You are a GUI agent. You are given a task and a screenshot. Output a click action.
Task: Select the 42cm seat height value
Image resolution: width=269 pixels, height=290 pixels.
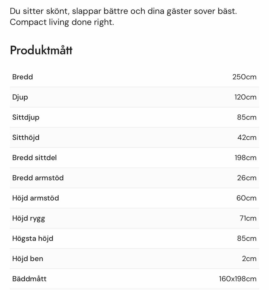pos(247,137)
